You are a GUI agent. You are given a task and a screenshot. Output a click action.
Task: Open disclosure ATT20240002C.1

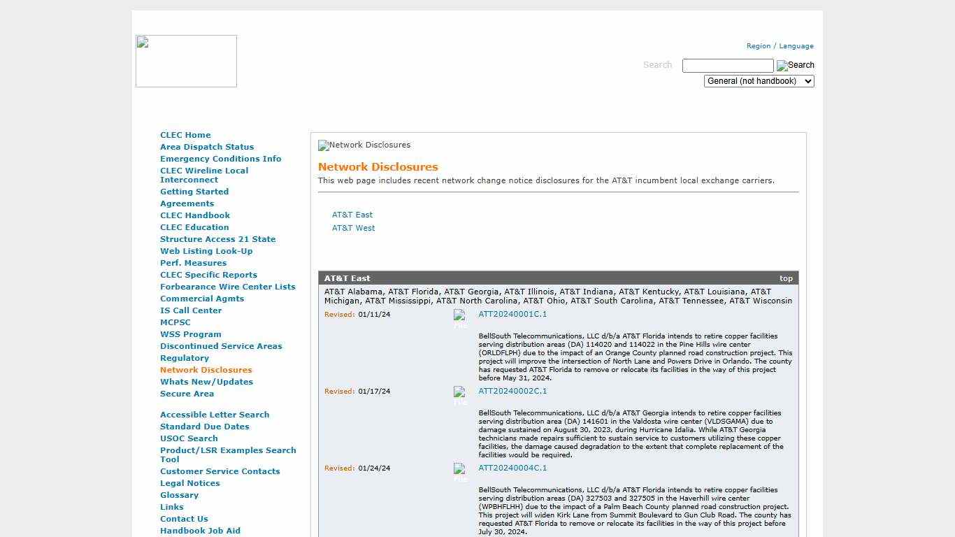[512, 391]
